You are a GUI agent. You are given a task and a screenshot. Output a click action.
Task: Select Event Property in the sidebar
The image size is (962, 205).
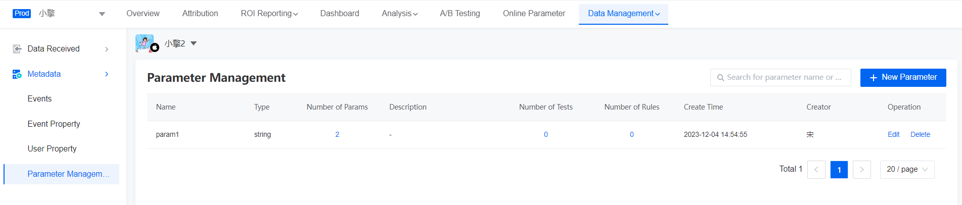point(54,124)
